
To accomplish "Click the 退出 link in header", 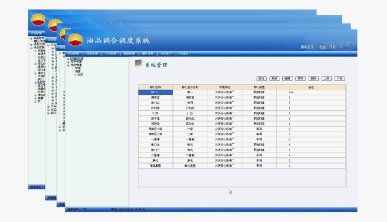I will 322,47.
